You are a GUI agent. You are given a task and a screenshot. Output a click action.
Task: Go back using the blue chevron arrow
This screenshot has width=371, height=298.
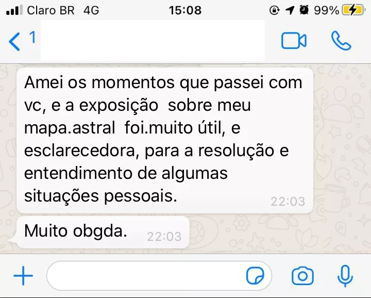[x=14, y=42]
